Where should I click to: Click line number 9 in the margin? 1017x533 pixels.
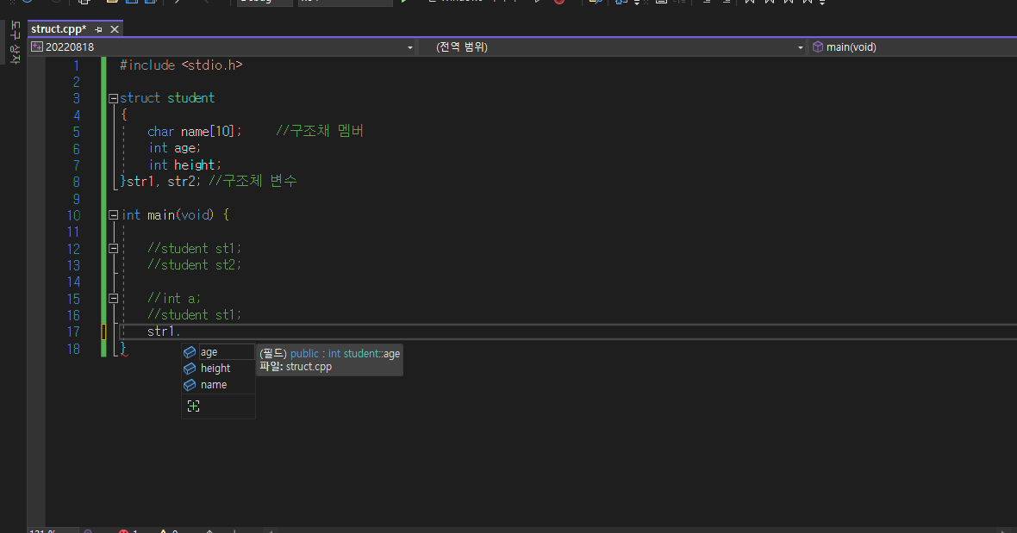pyautogui.click(x=76, y=199)
